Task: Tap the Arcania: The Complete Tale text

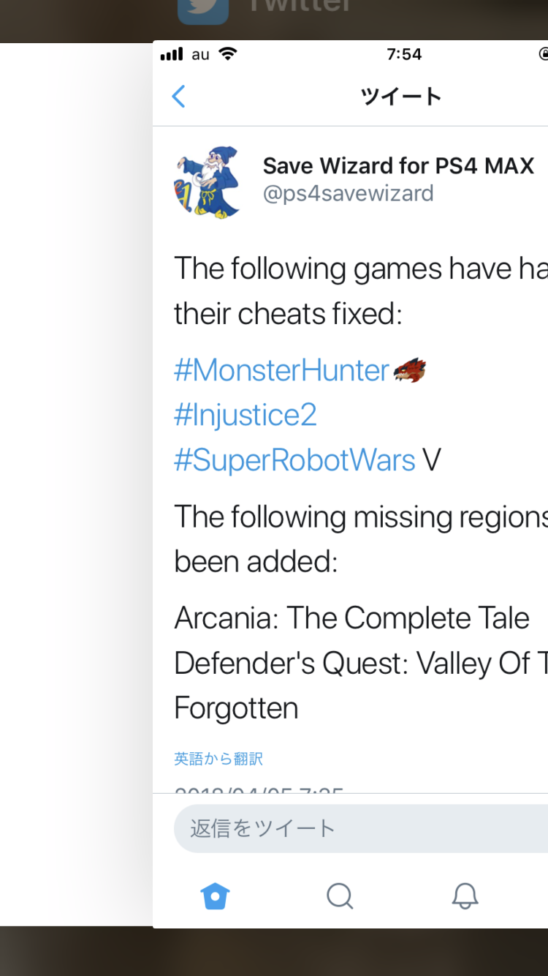Action: [x=351, y=619]
